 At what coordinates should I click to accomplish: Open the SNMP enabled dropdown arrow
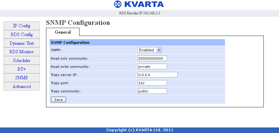point(159,50)
